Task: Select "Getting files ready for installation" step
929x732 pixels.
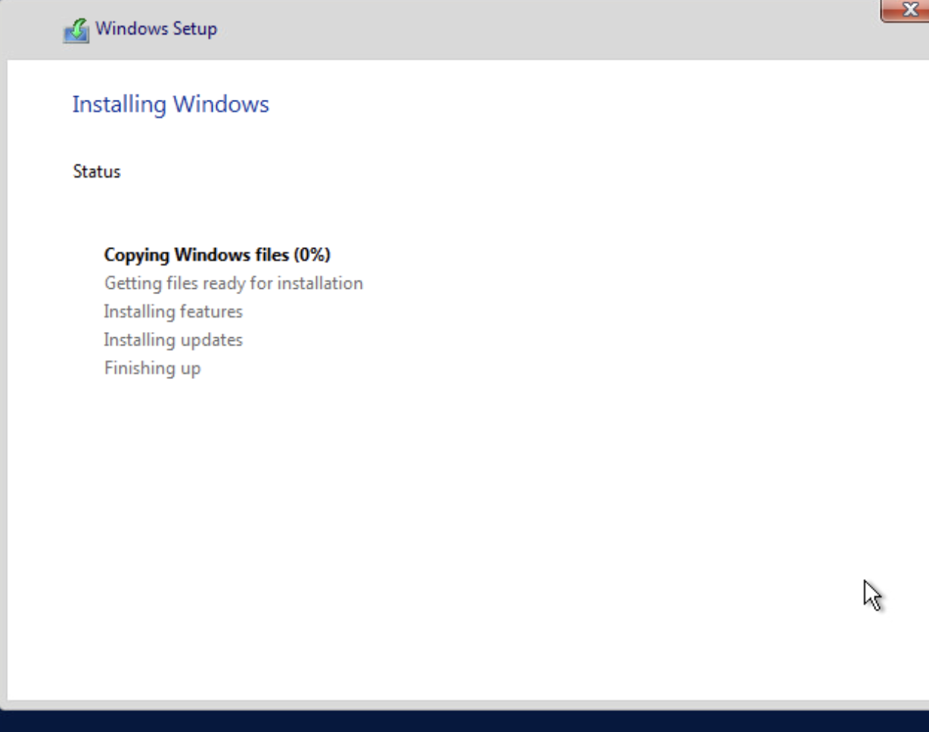Action: pyautogui.click(x=233, y=284)
